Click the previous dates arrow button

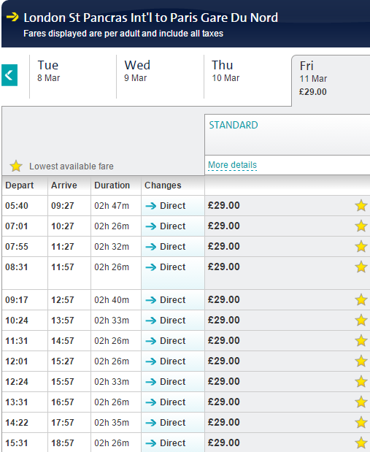pos(9,75)
